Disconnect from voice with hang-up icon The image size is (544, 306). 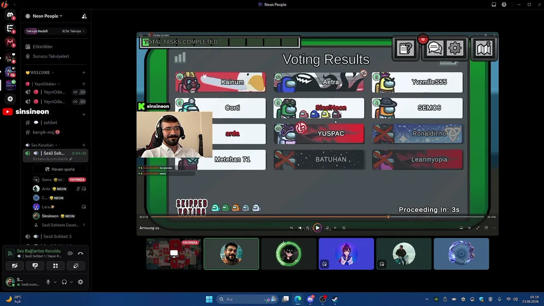click(80, 253)
